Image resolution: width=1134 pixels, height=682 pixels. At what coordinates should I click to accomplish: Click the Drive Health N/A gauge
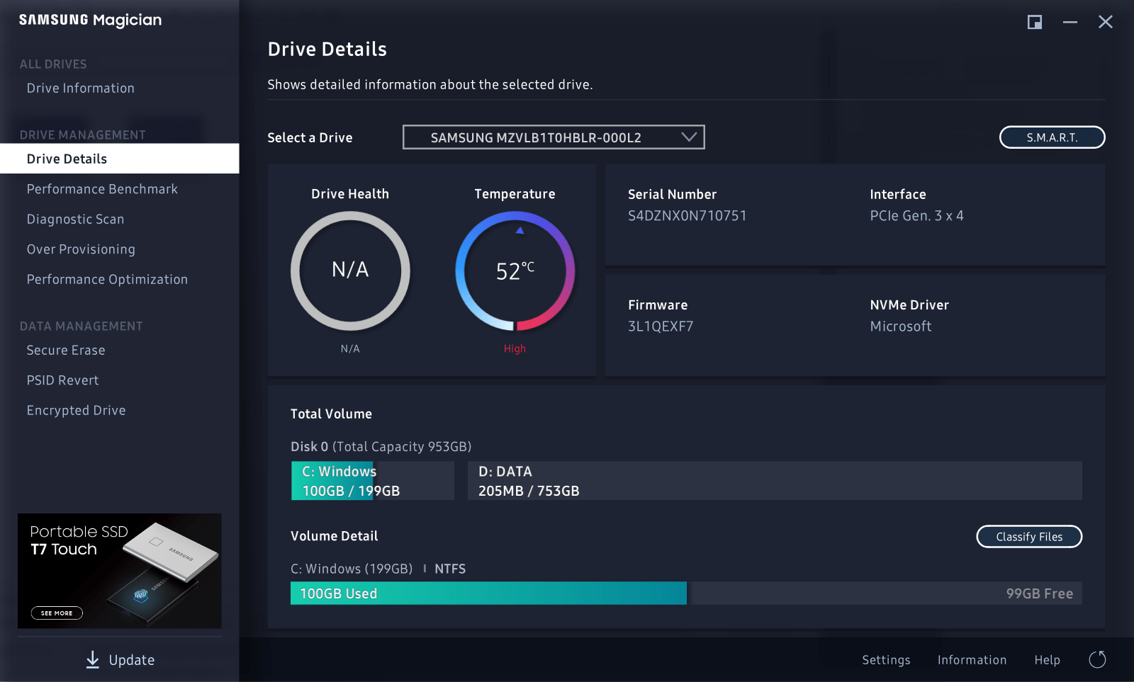350,271
